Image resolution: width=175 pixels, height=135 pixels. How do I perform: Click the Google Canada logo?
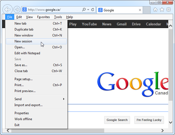click(x=132, y=84)
